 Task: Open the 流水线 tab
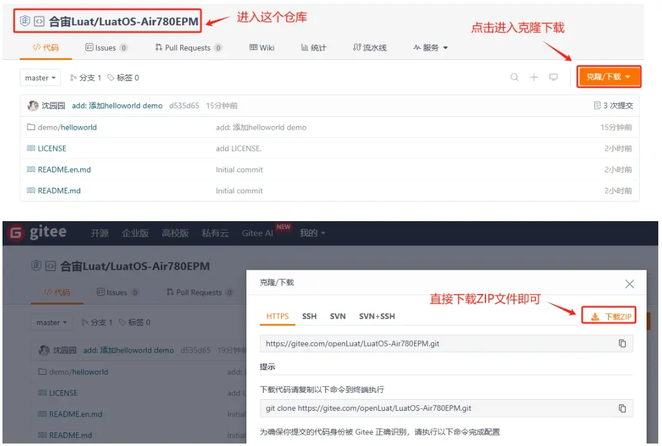click(x=369, y=48)
